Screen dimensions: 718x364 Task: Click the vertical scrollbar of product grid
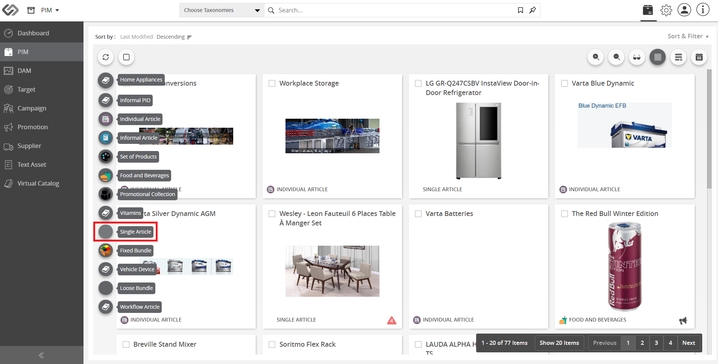coord(709,129)
